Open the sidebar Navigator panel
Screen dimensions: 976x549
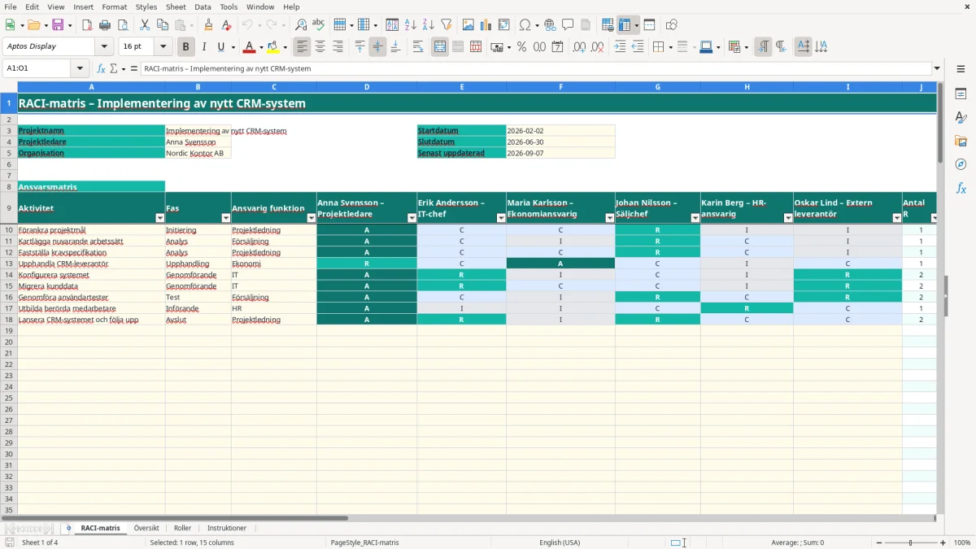[961, 164]
